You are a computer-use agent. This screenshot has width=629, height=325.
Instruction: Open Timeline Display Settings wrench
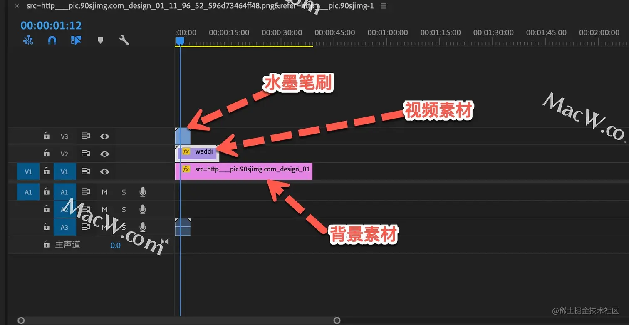coord(124,40)
